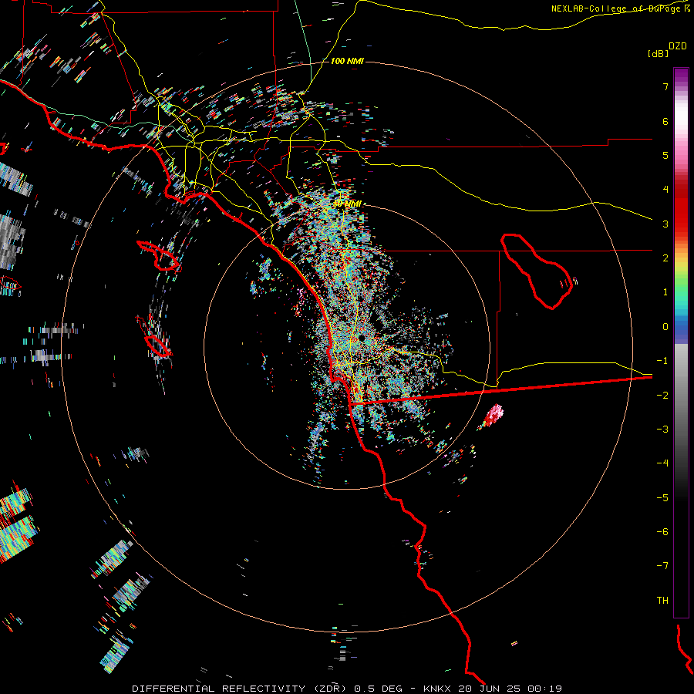Click the -5 tick on color scale
Image resolution: width=694 pixels, height=694 pixels.
point(662,497)
